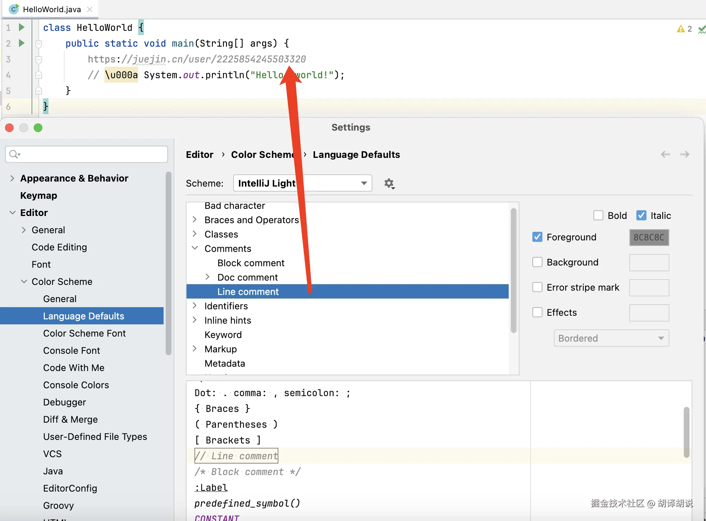Select the HelloWorld.java tab
Screen dimensions: 706x521
[x=52, y=9]
